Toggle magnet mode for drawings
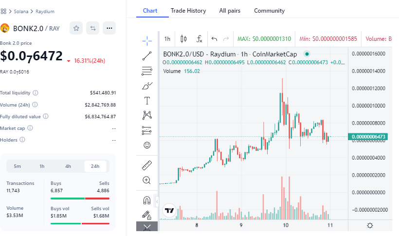This screenshot has width=399, height=236. (147, 200)
